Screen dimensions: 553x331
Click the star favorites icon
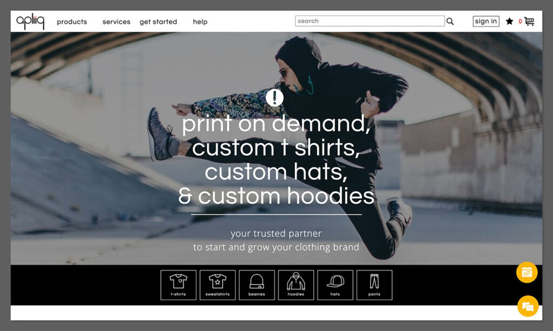click(509, 22)
